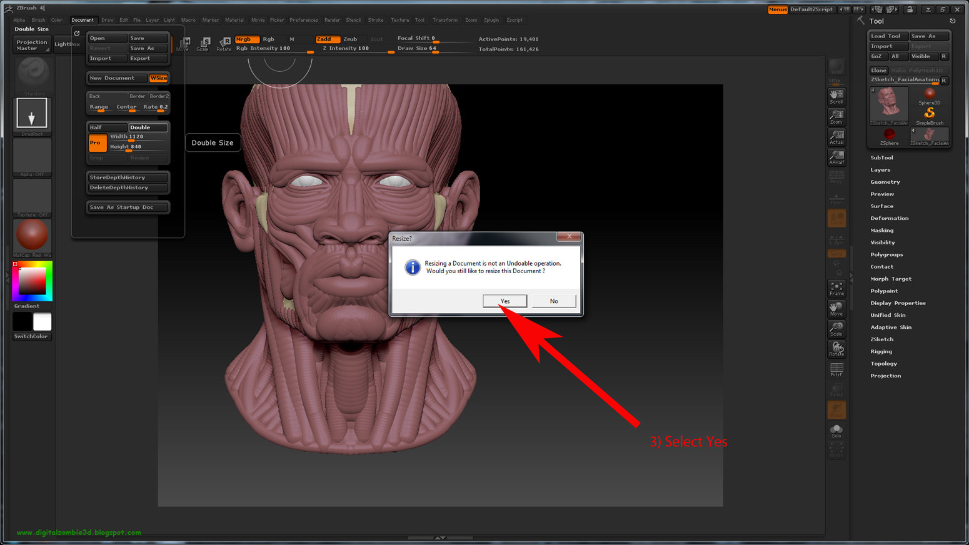Open the Brush menu
Screen dimensions: 969x545
[x=38, y=20]
